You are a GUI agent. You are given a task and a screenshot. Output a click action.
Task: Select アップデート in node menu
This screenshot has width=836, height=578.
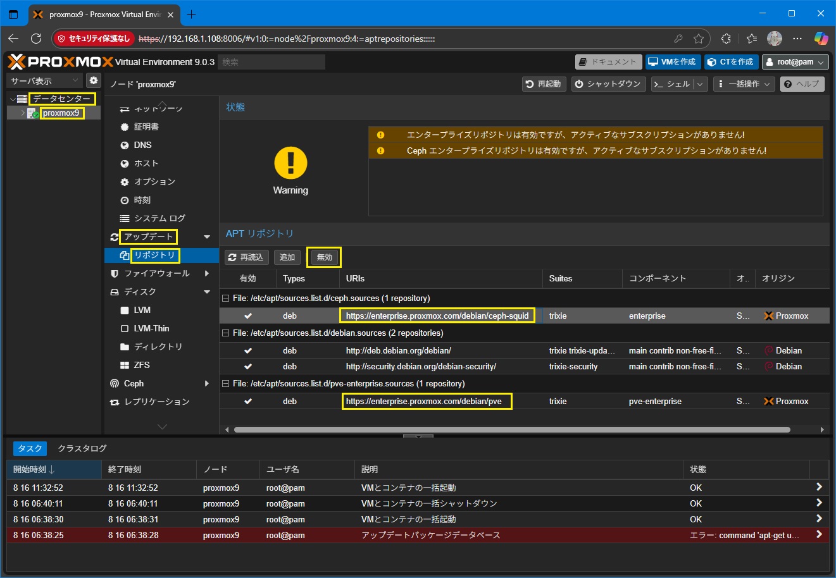tap(149, 237)
